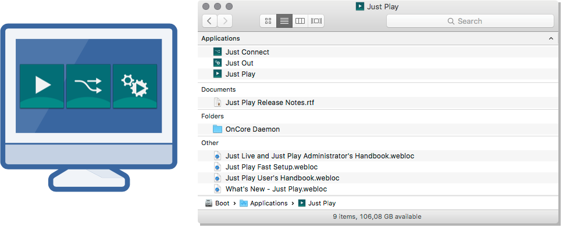Go forward in Finder navigation
This screenshot has width=570, height=235.
pyautogui.click(x=225, y=21)
